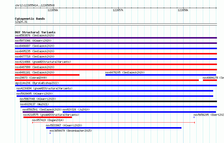224x143 pixels.
Task: Click the 122656k ruler label
Action: [x=53, y=10]
